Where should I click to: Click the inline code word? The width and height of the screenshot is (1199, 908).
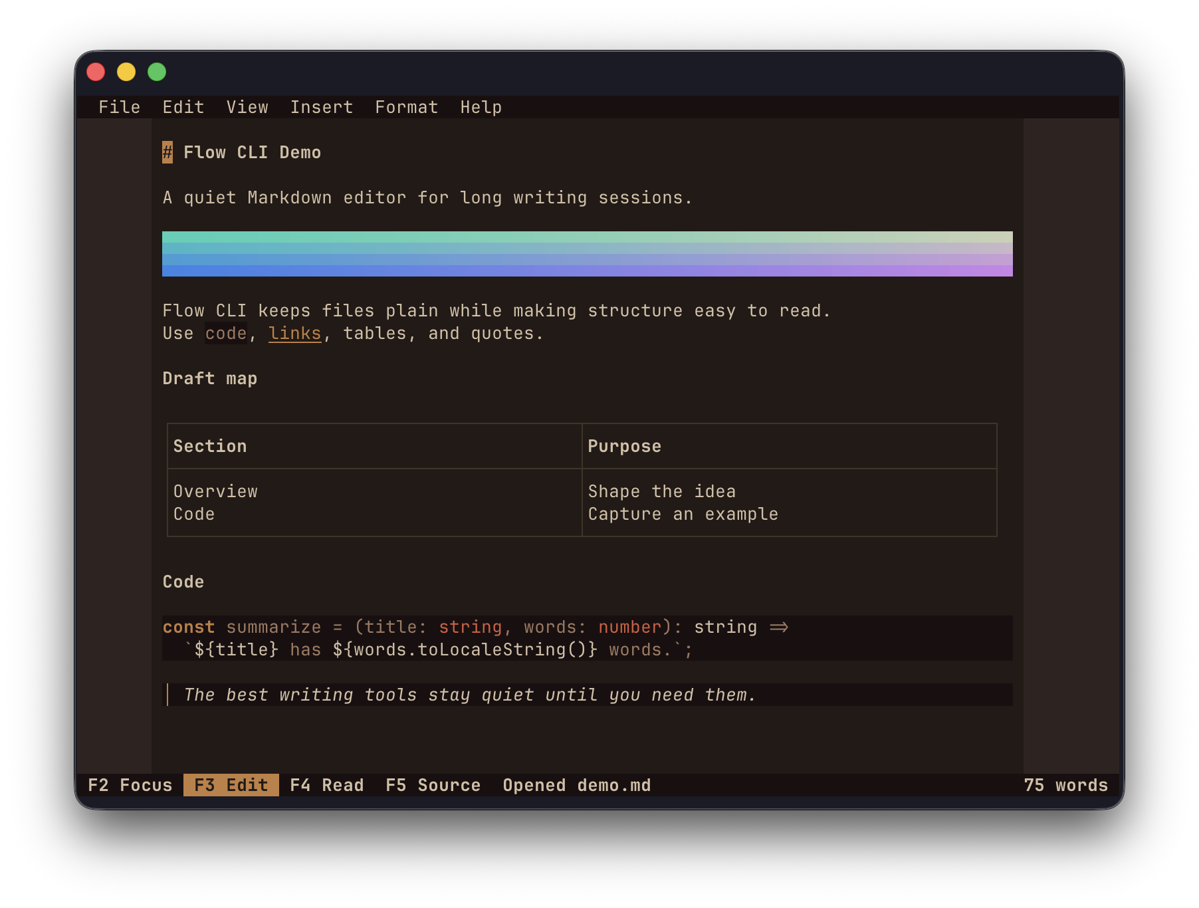(226, 333)
